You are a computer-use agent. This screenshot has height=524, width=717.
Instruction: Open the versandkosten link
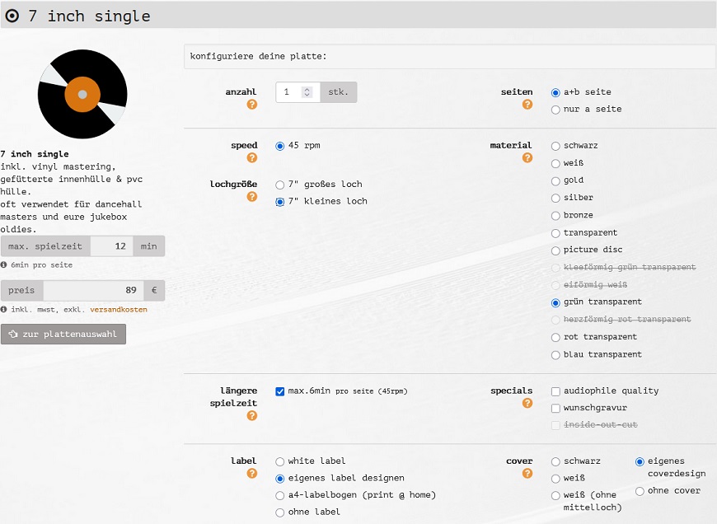tap(119, 310)
